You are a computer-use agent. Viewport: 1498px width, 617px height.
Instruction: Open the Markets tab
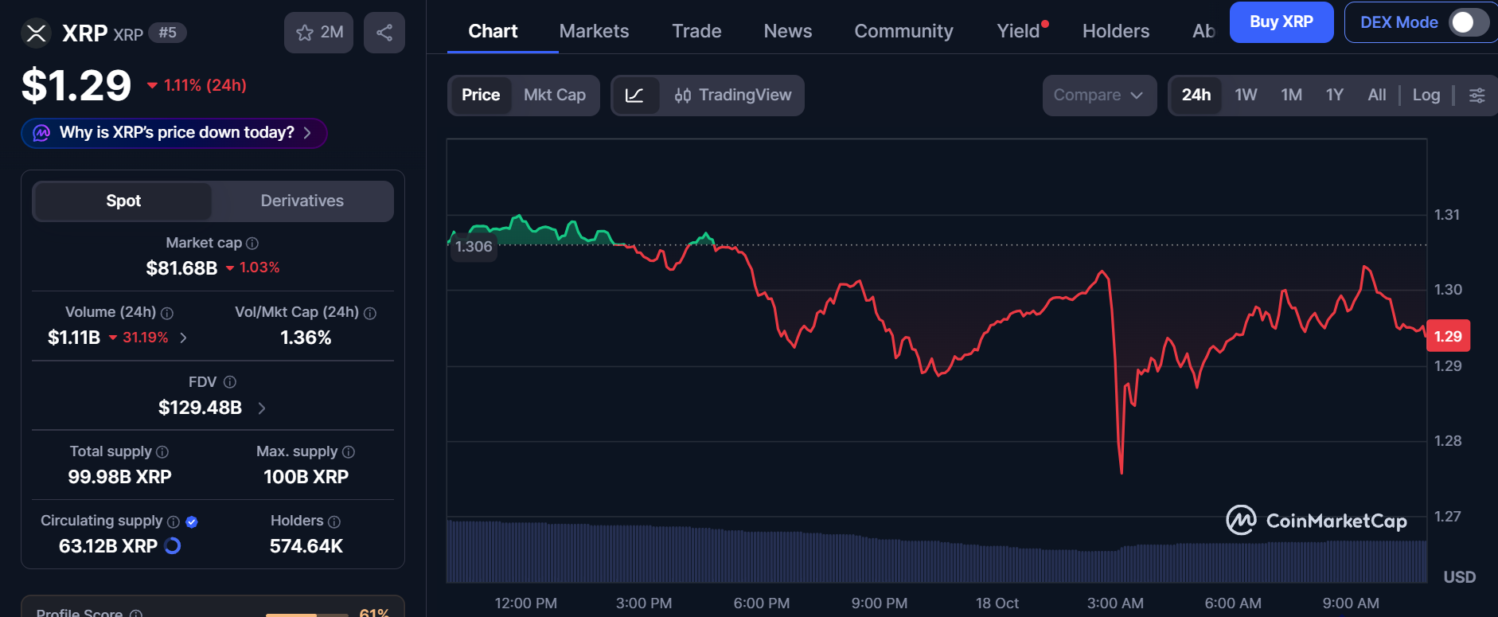coord(594,31)
